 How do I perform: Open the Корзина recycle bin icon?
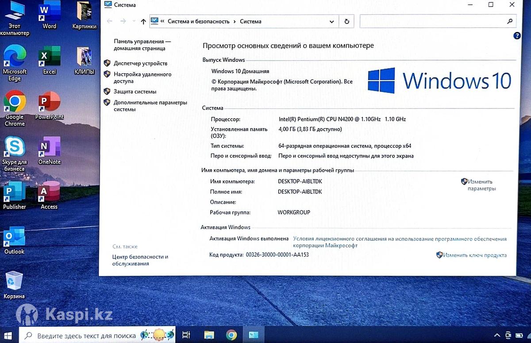tap(15, 285)
